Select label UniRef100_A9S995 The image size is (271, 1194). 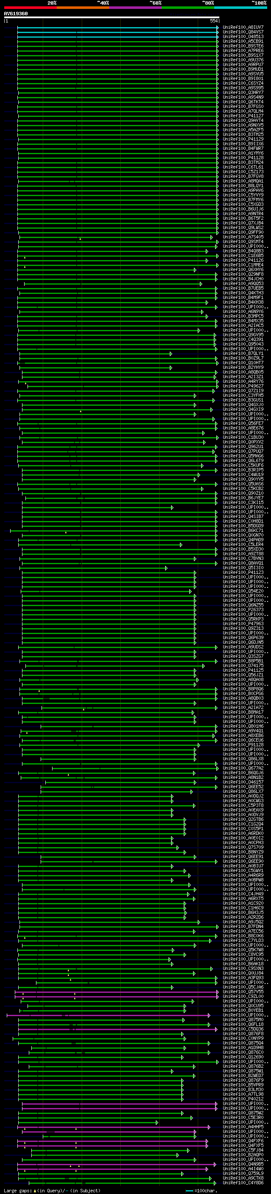tap(243, 88)
